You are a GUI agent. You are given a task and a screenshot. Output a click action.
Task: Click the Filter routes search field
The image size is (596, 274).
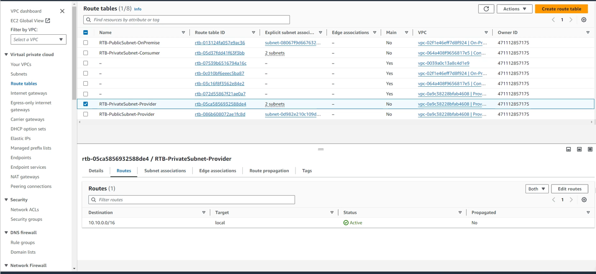[x=192, y=200]
